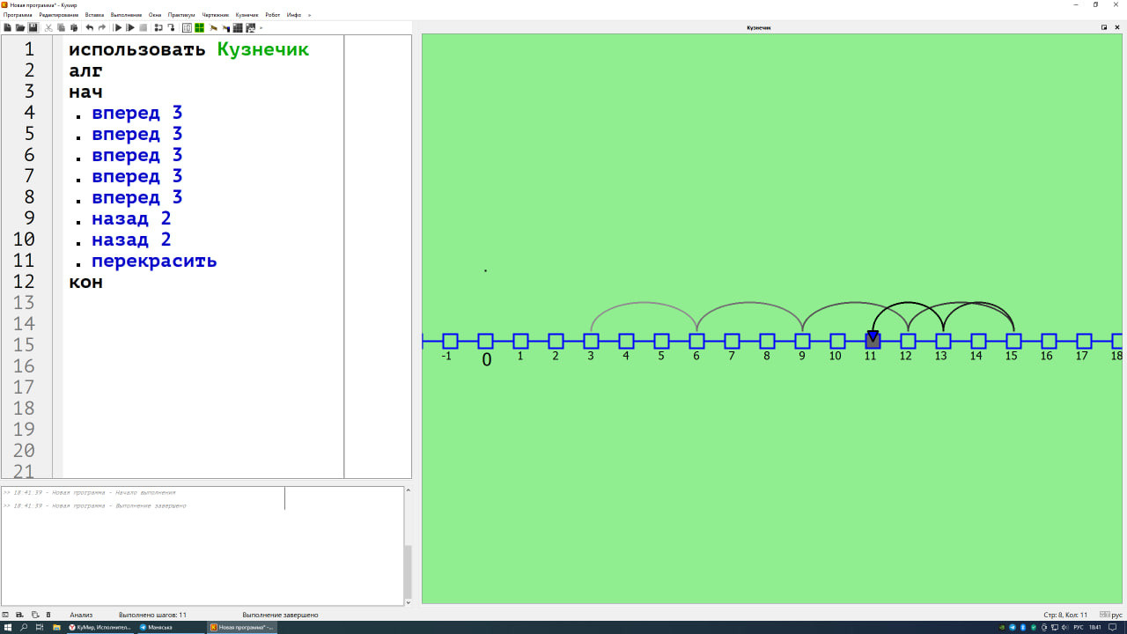Screen dimensions: 1127x634
Task: Open the Практикум menu
Action: 181,15
